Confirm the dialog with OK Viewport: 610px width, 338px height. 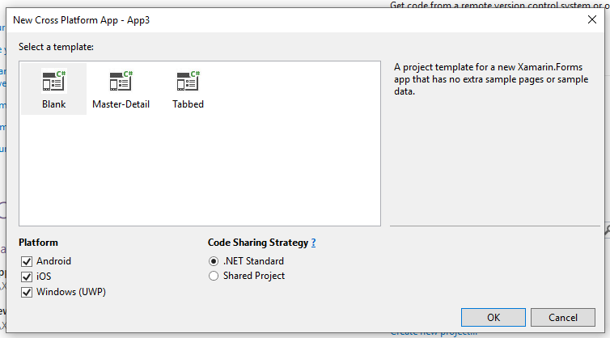(x=494, y=318)
